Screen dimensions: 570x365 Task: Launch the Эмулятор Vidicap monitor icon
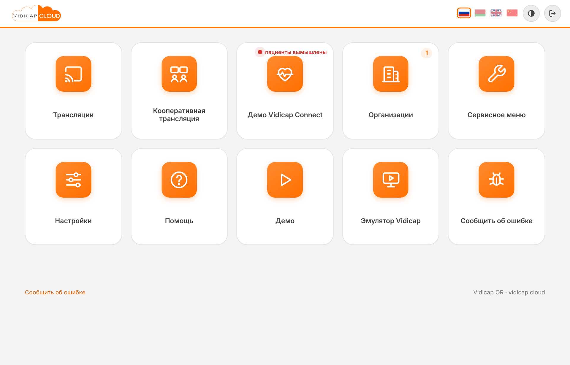coord(391,180)
